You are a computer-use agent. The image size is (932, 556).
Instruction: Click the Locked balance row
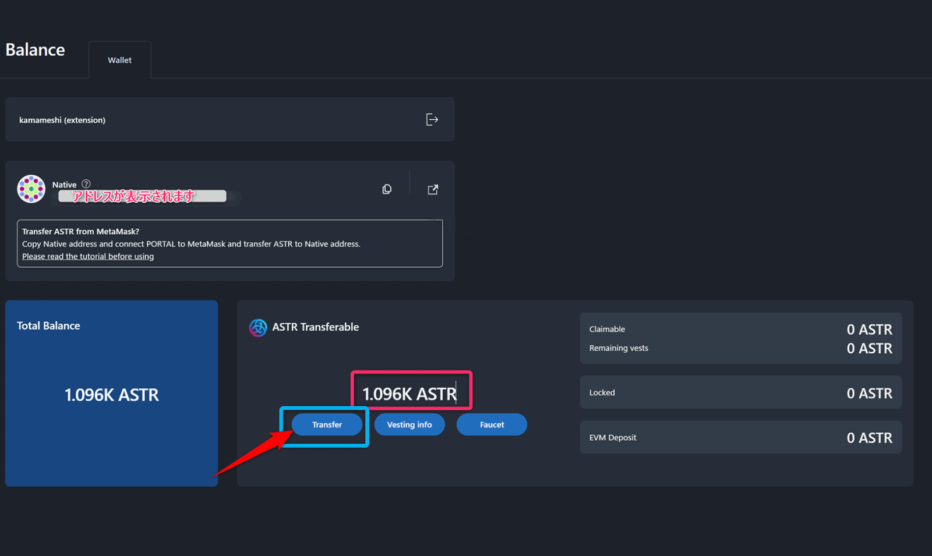click(x=741, y=392)
